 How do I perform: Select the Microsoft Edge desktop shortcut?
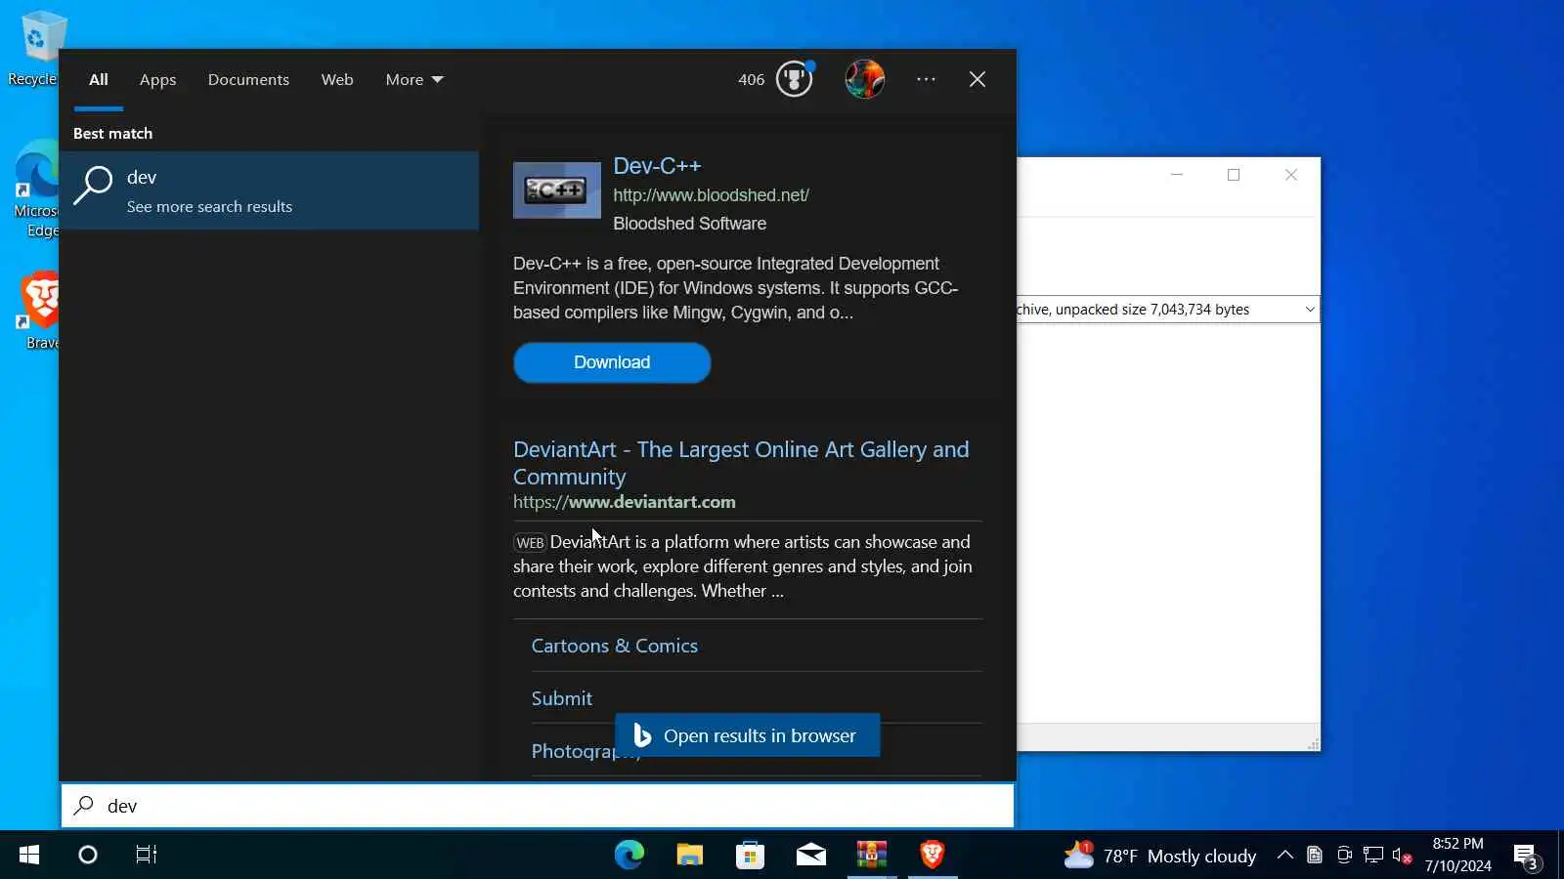coord(37,189)
